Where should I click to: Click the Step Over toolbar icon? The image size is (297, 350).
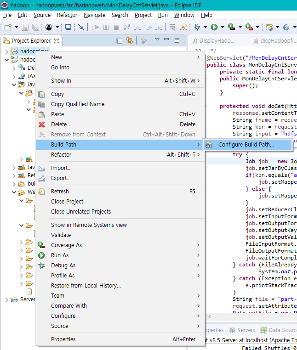pyautogui.click(x=148, y=27)
